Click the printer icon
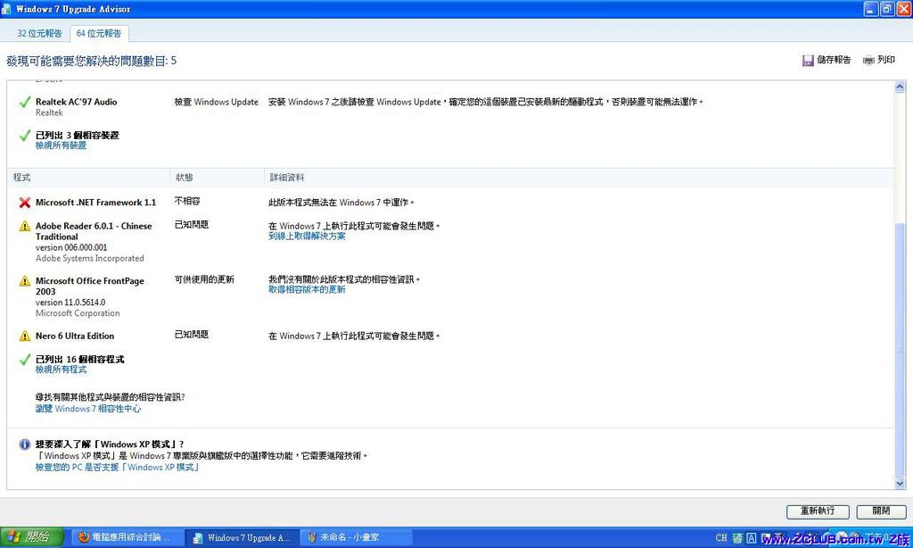The width and height of the screenshot is (913, 548). [x=868, y=60]
